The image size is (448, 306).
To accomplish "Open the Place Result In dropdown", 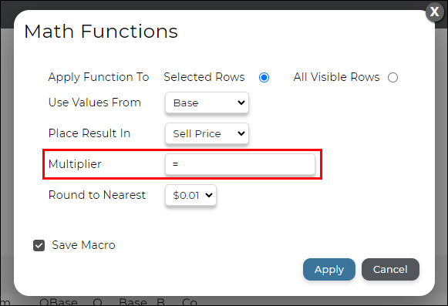I will point(207,133).
